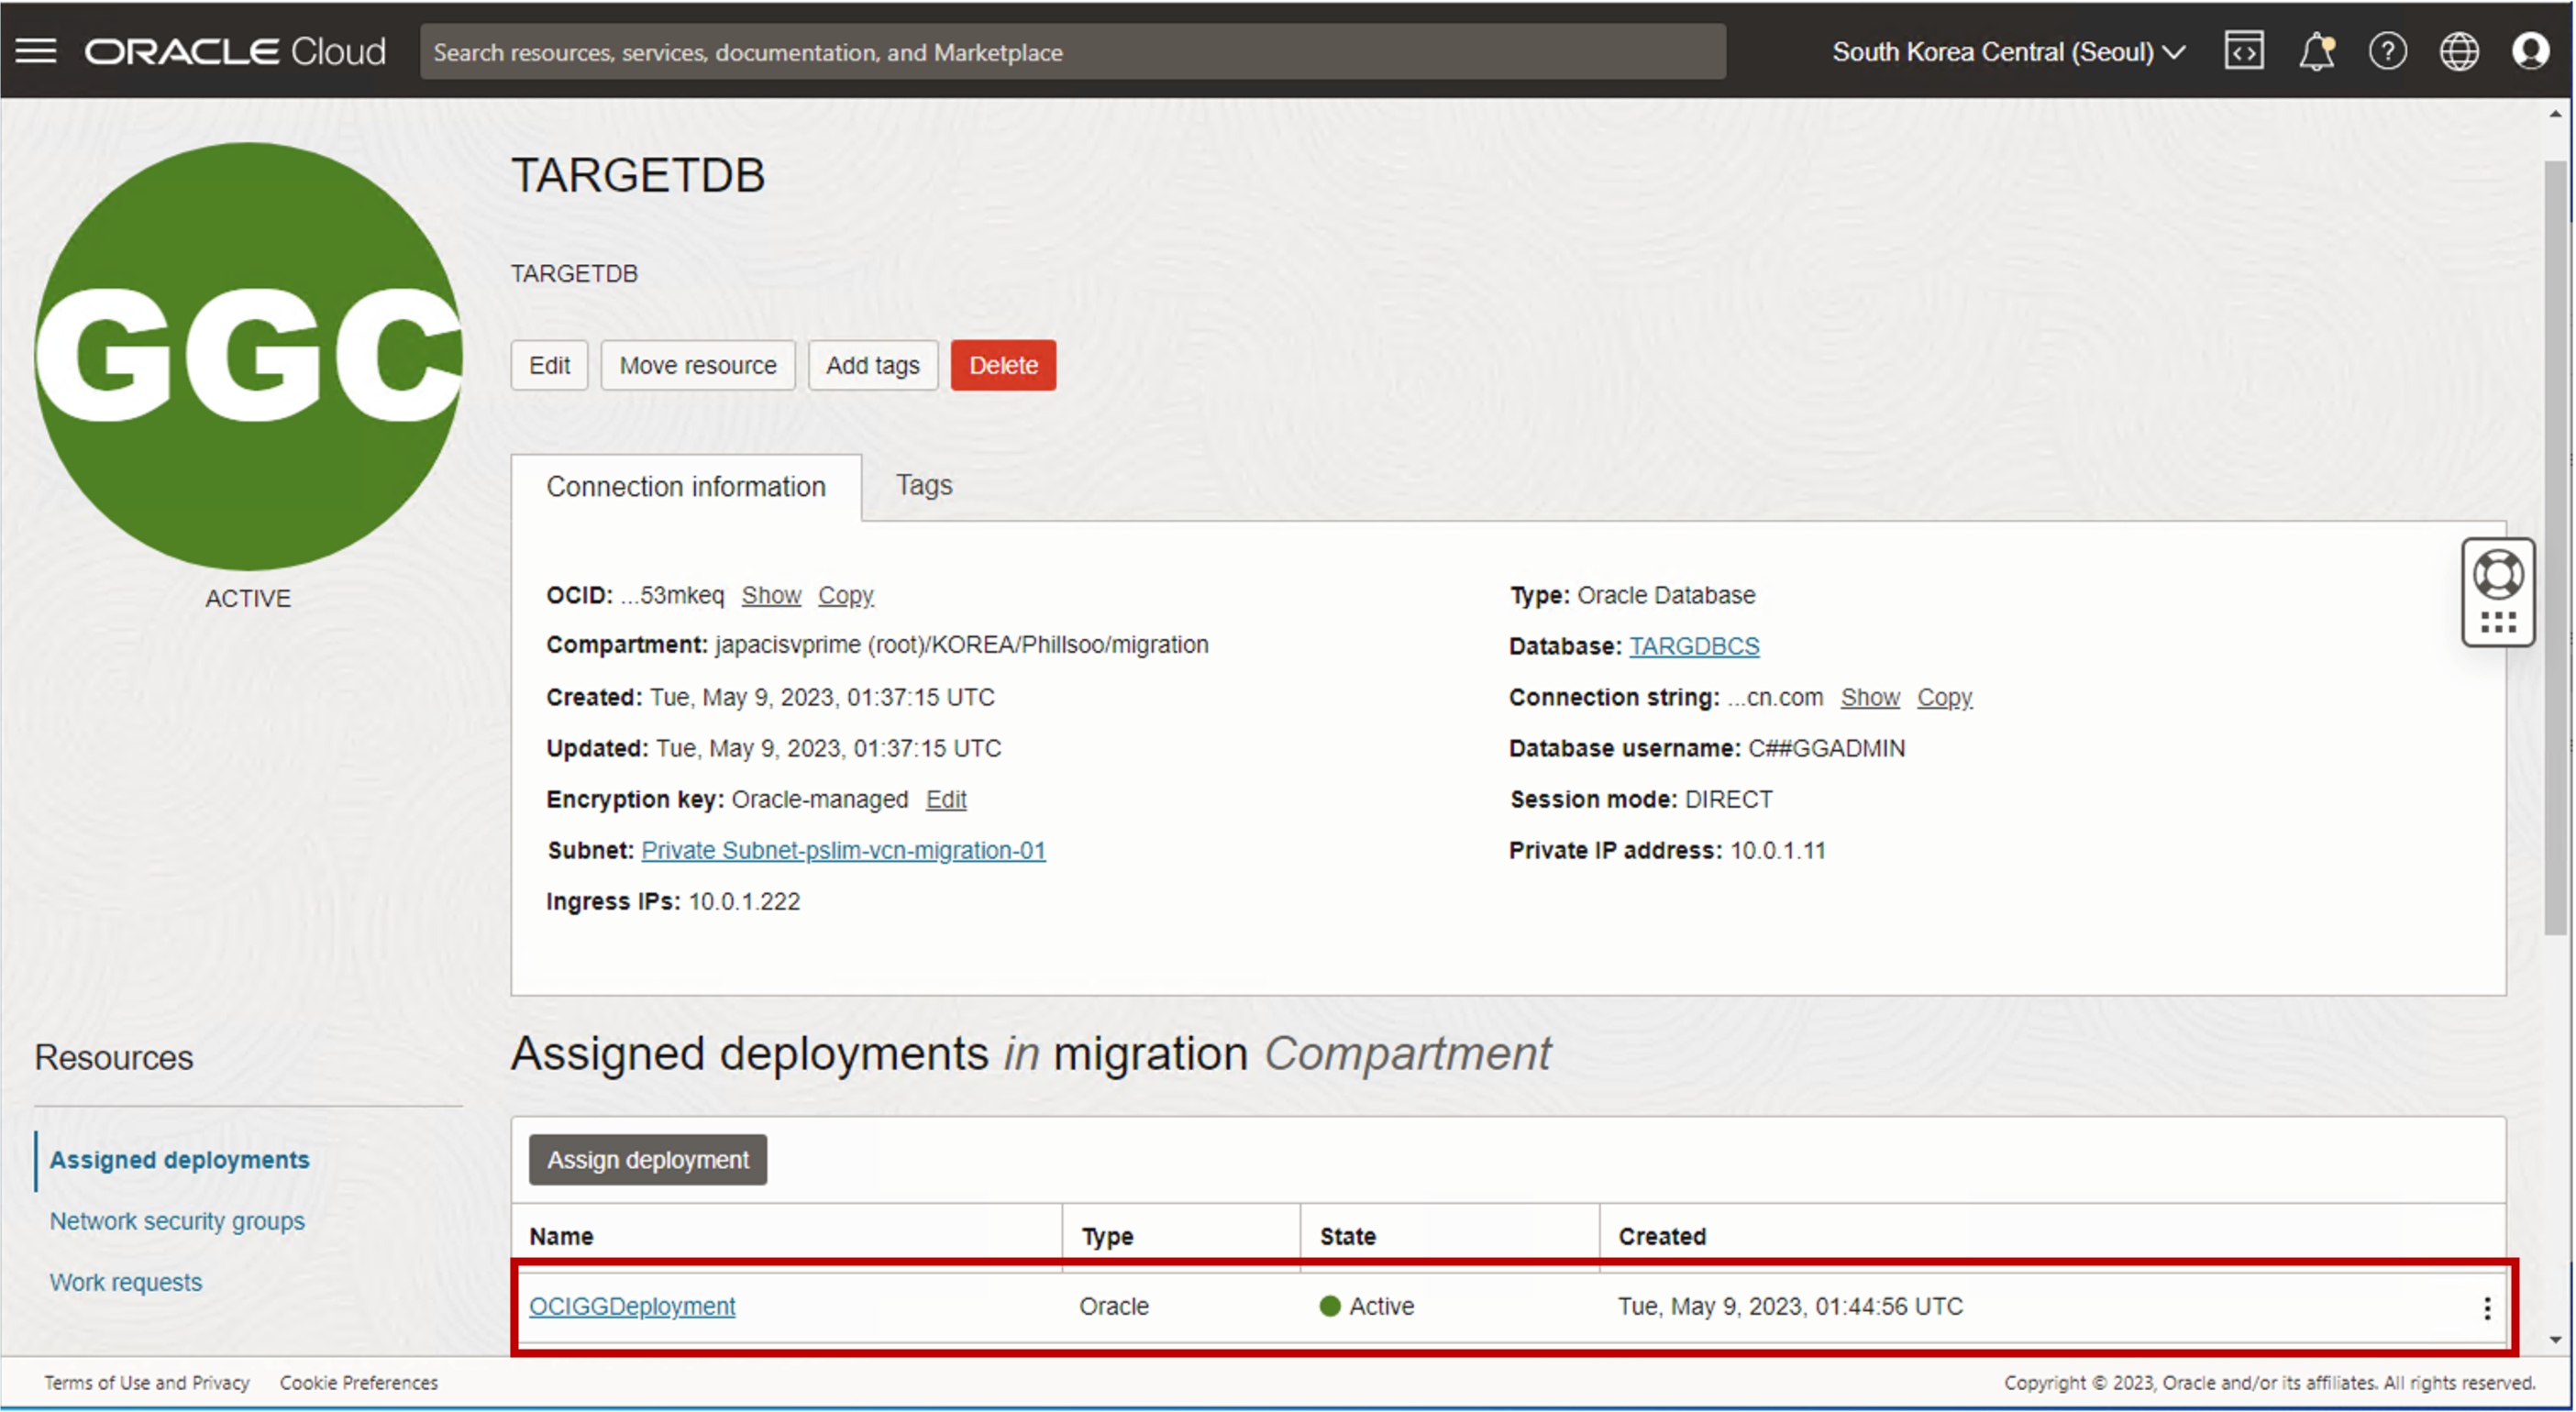Click the Edit button for TARGETDB
The width and height of the screenshot is (2576, 1412).
pos(551,365)
